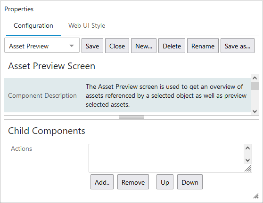263x203 pixels.
Task: Click the description panel scrollbar thumb
Action: point(255,86)
